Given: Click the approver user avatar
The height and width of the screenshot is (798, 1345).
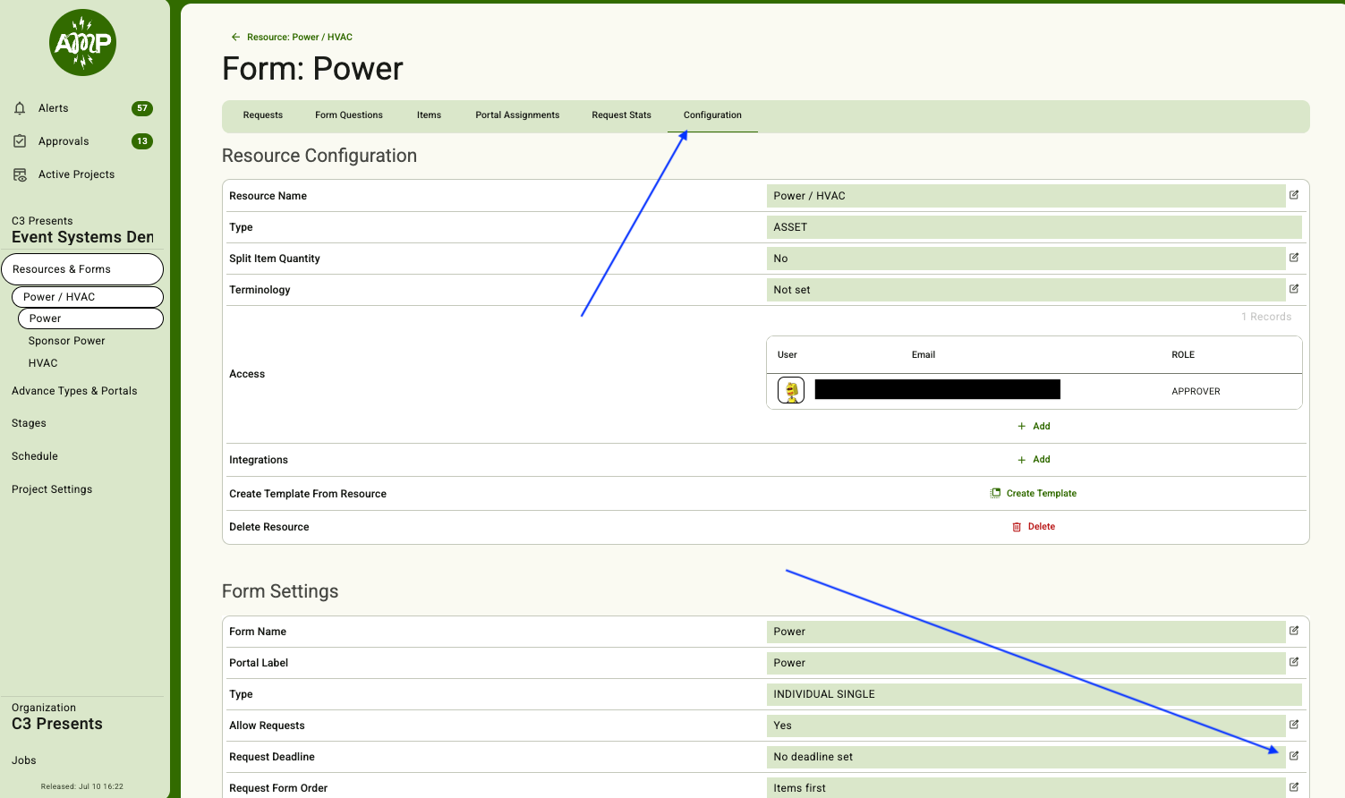Looking at the screenshot, I should click(x=791, y=390).
